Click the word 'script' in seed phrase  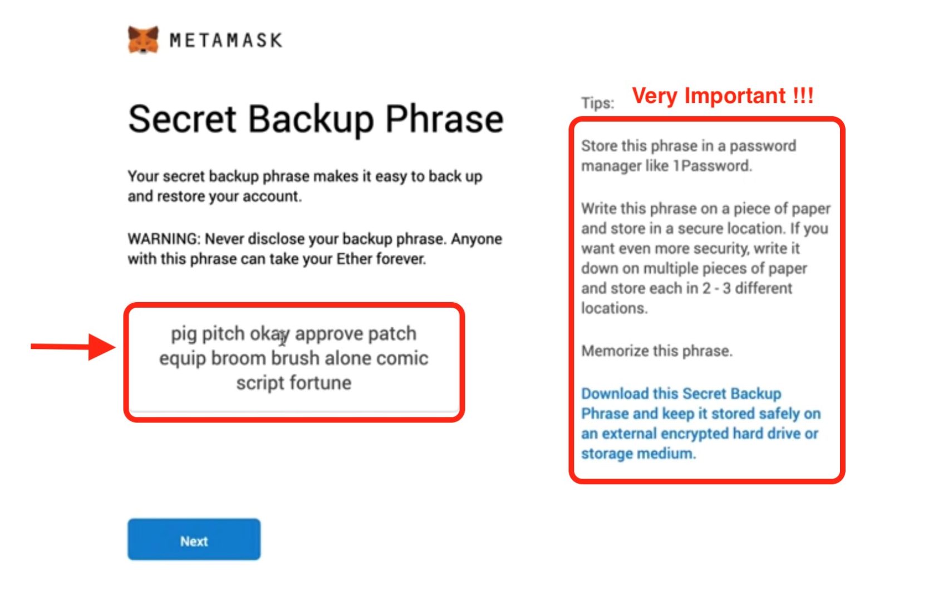260,383
